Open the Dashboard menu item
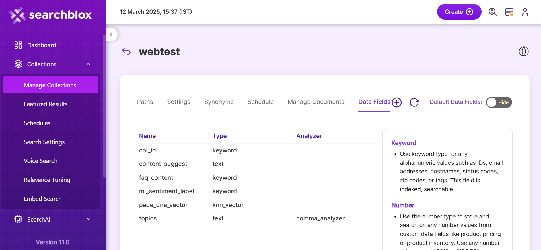The height and width of the screenshot is (250, 541). (42, 45)
